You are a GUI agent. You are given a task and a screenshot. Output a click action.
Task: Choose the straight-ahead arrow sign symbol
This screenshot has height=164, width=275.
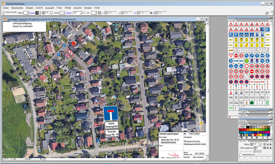257,55
